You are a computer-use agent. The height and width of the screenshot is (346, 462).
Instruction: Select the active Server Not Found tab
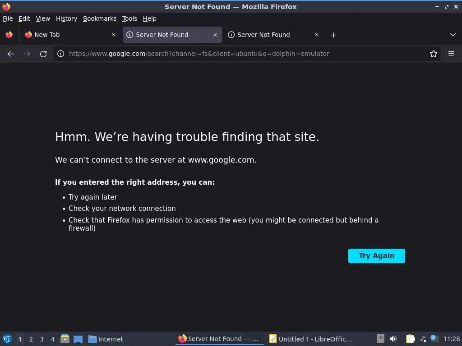pyautogui.click(x=172, y=35)
